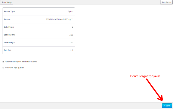Viewport: 173px width, 109px height.
Task: Click the Printer Type label
Action: click(10, 11)
